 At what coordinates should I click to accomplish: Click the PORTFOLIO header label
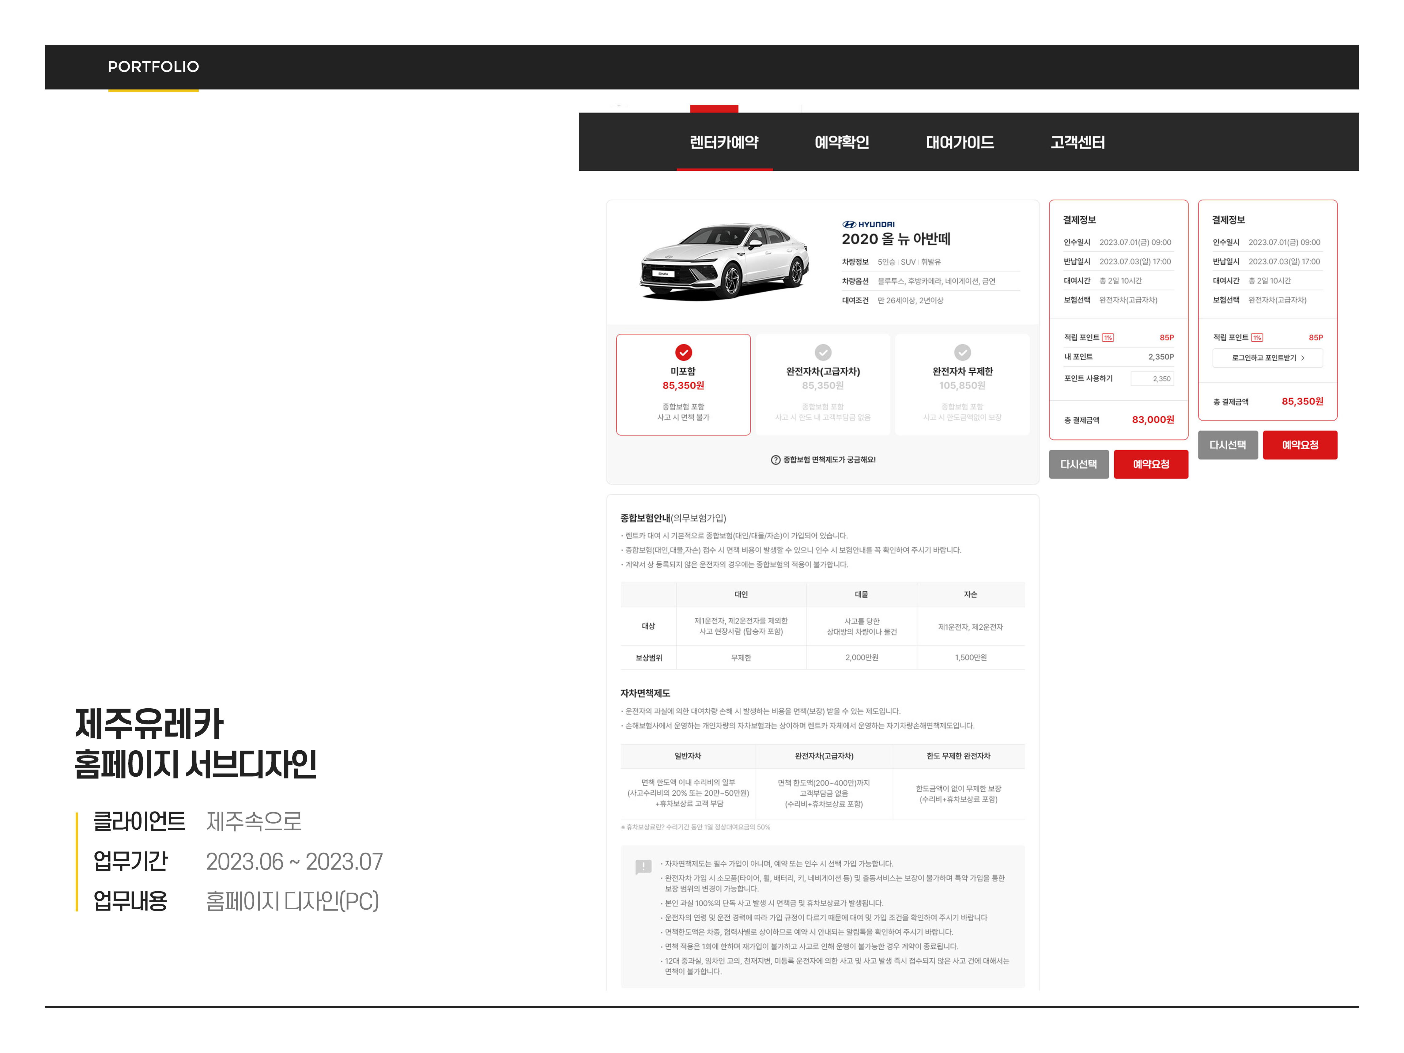153,67
